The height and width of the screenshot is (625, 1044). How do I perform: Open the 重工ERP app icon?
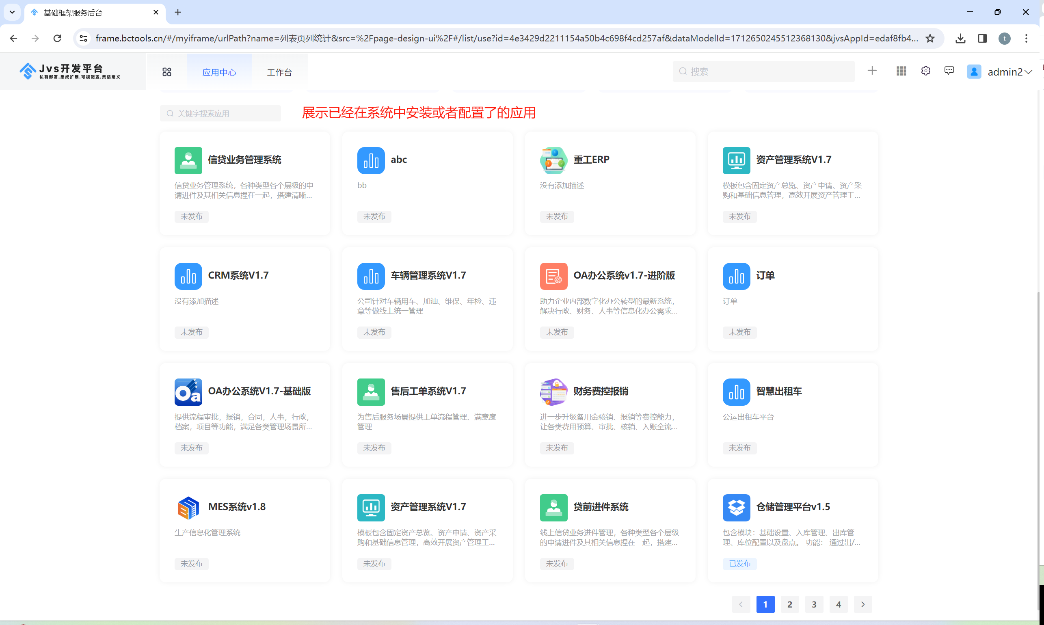[x=554, y=160]
